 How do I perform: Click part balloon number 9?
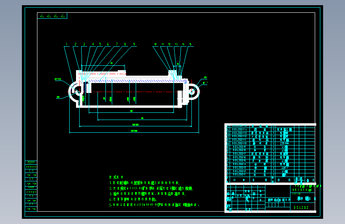134,44
